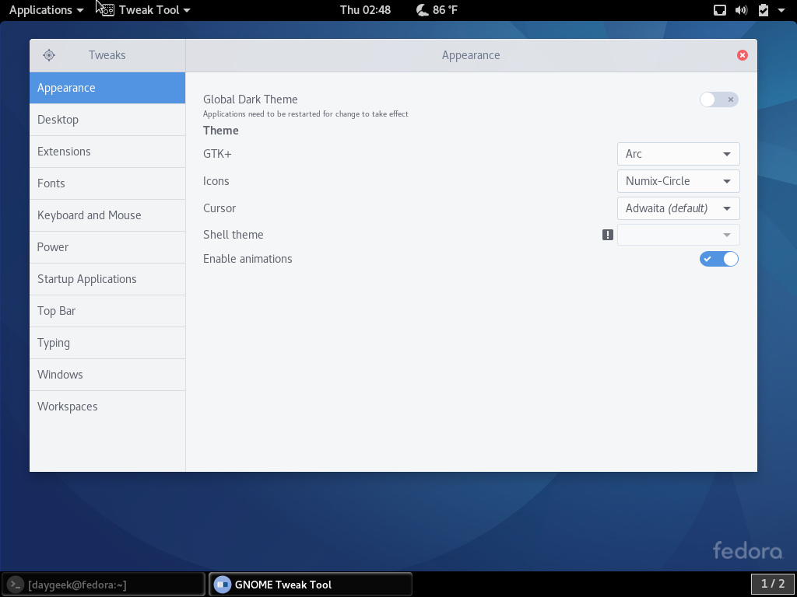Go to the Fonts section
This screenshot has width=797, height=597.
(107, 183)
